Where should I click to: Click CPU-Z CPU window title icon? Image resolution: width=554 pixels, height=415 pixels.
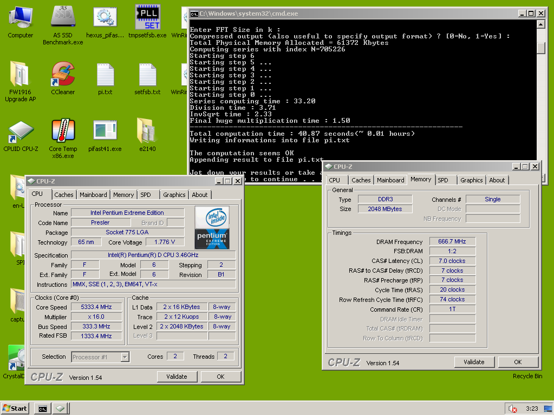(x=31, y=181)
